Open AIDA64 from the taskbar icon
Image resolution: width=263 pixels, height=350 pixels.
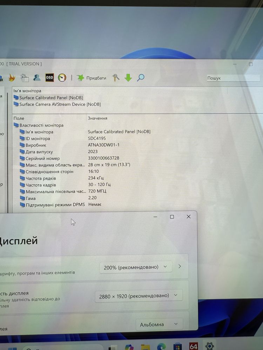pyautogui.click(x=194, y=346)
